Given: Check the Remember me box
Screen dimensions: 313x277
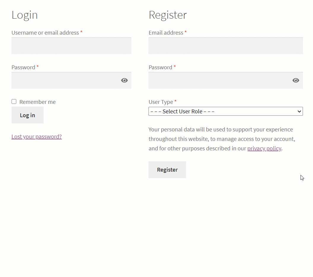Looking at the screenshot, I should click(x=14, y=102).
